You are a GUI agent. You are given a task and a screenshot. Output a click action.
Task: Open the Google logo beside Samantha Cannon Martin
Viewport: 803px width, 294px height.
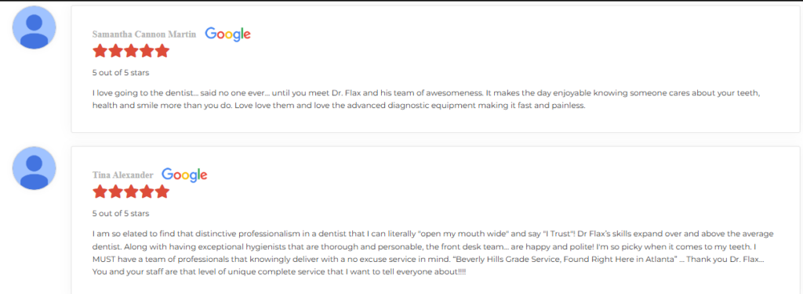(x=228, y=34)
